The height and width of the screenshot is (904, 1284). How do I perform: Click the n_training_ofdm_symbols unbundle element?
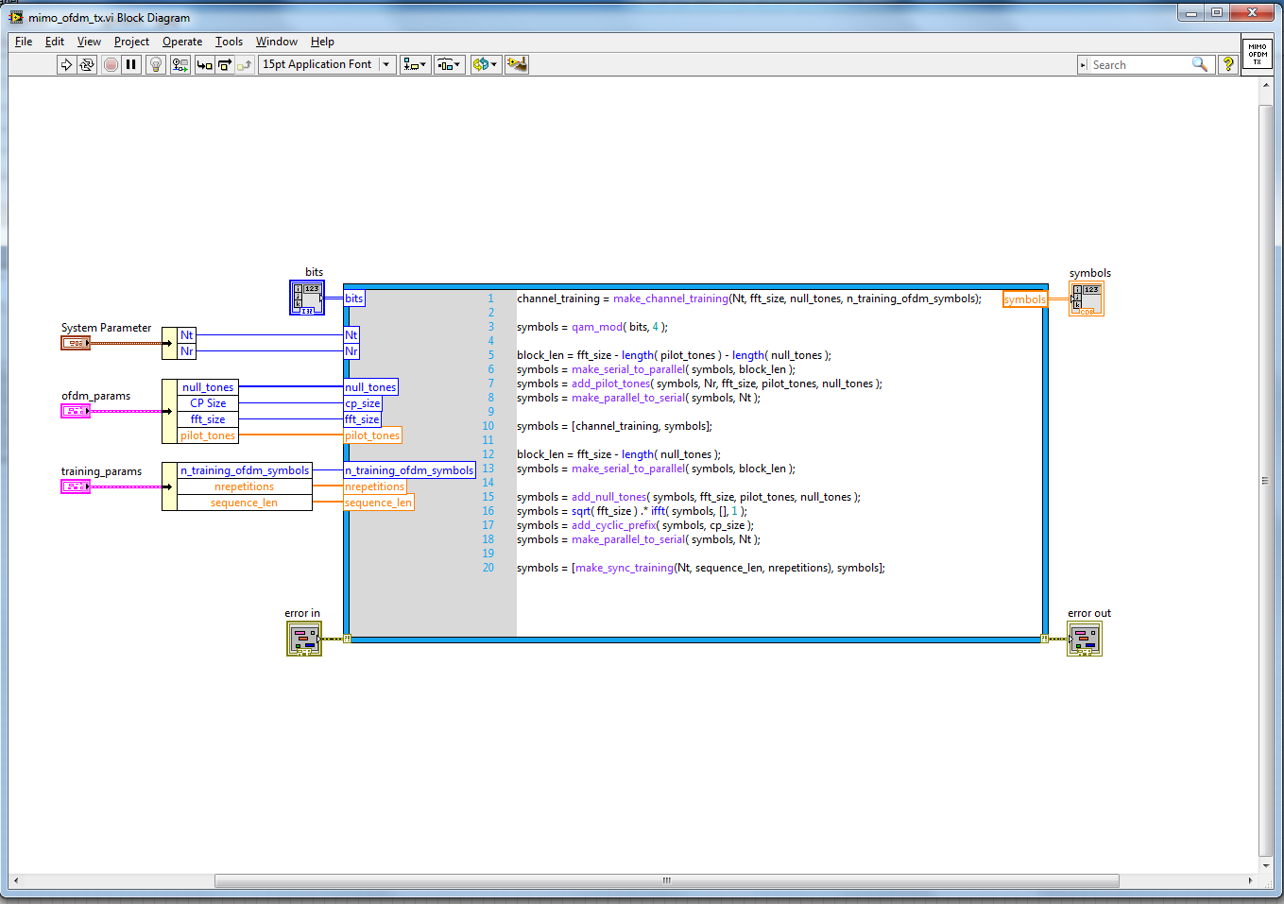click(x=245, y=470)
